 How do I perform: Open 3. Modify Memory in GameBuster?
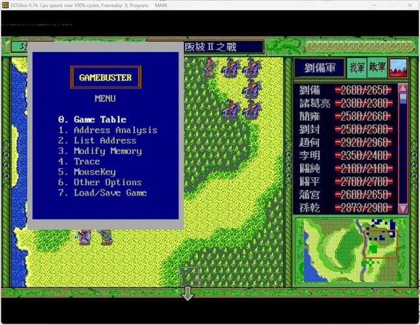click(x=99, y=151)
